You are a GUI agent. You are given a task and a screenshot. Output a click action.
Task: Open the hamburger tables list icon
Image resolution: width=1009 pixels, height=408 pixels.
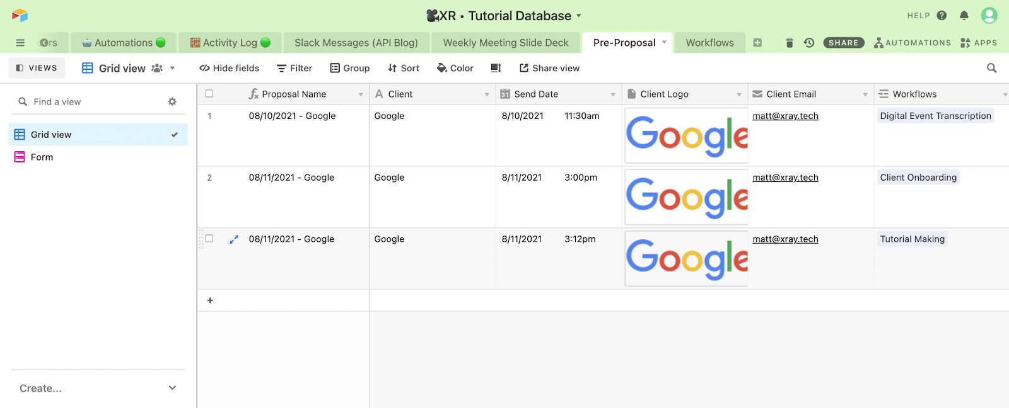pyautogui.click(x=20, y=43)
